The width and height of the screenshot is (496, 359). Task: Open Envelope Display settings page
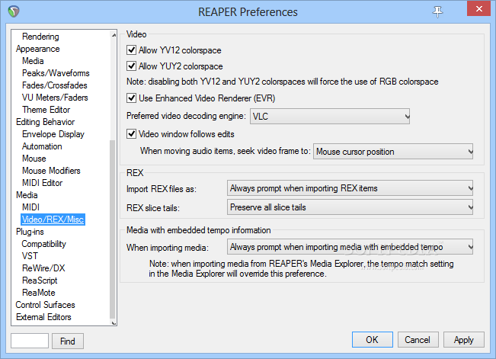(53, 134)
